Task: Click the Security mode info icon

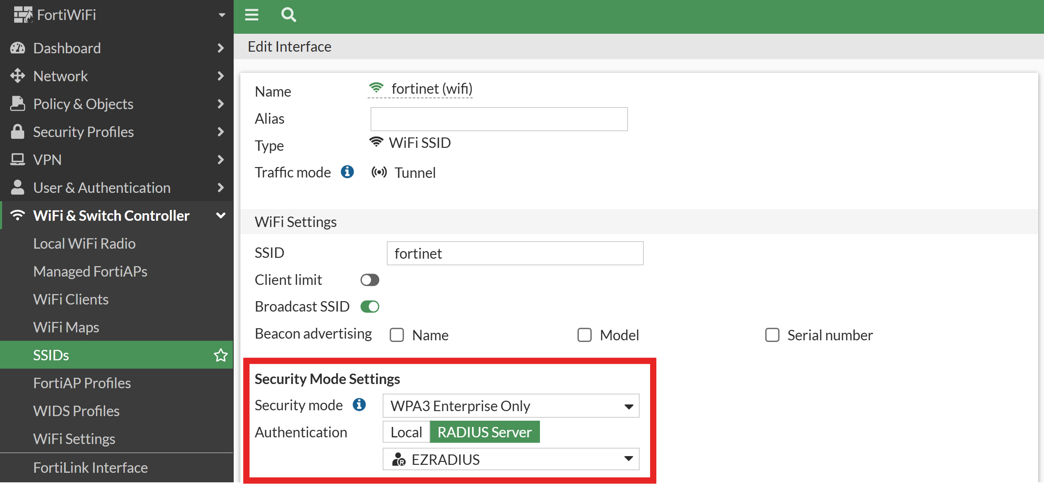Action: (x=359, y=404)
